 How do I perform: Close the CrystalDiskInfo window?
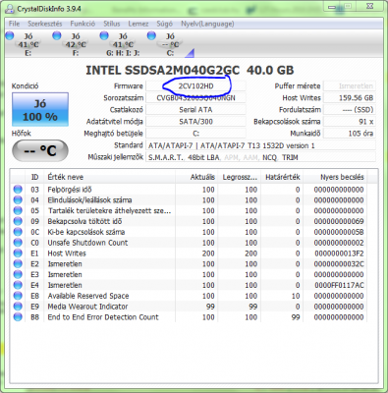[369, 6]
